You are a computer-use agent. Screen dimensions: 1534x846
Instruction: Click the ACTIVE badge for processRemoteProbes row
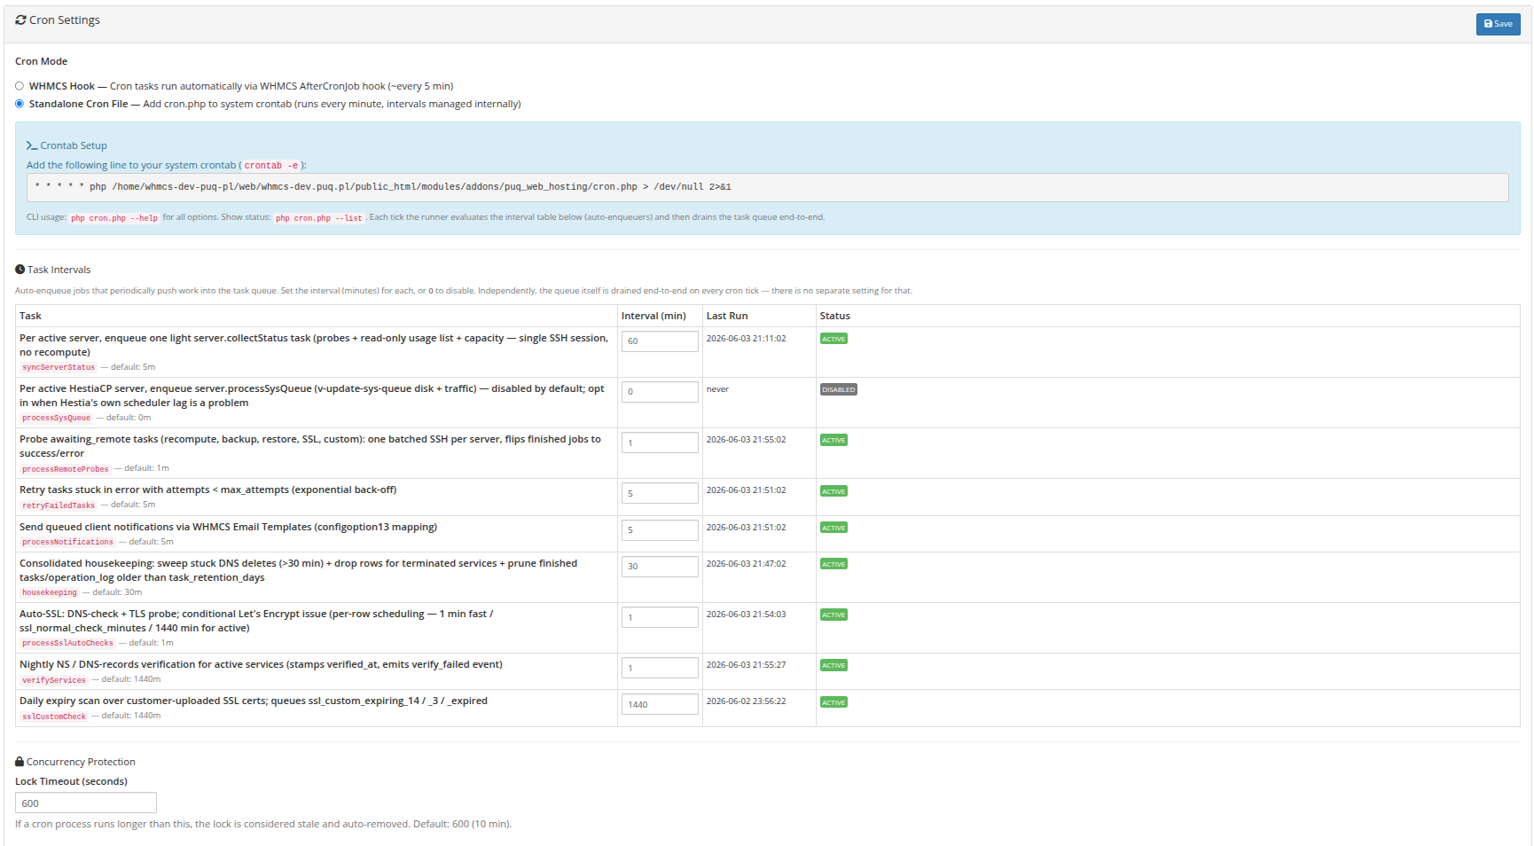[834, 440]
